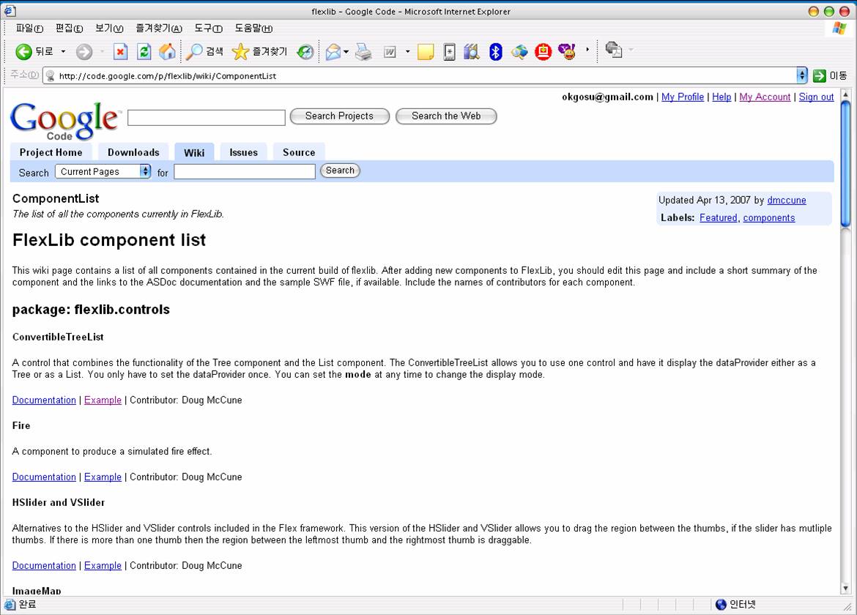The image size is (857, 615).
Task: Open the ConvertibleTreeList Example link
Action: click(x=103, y=400)
